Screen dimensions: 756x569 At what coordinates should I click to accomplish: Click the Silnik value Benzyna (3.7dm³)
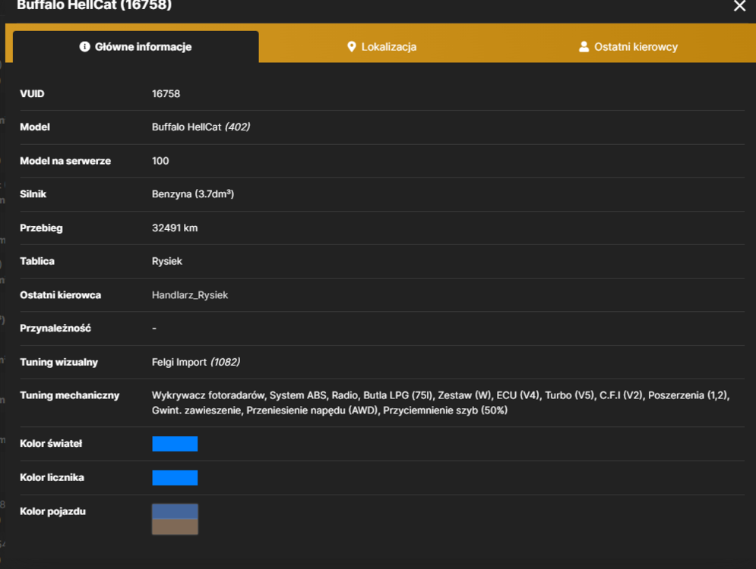click(193, 194)
